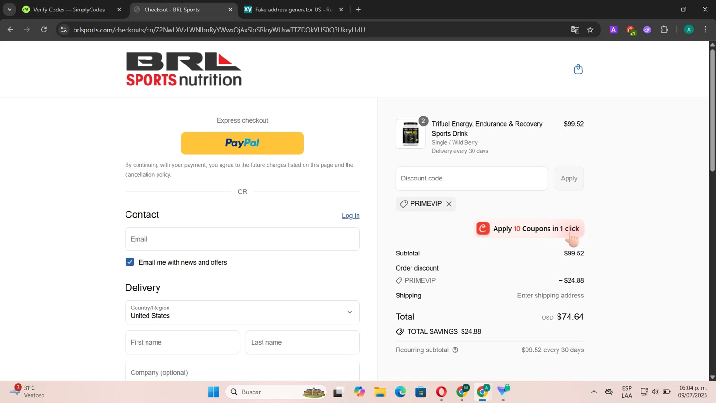Select the Checkout - BRL Sports tab
Image resolution: width=716 pixels, height=403 pixels.
[x=172, y=10]
